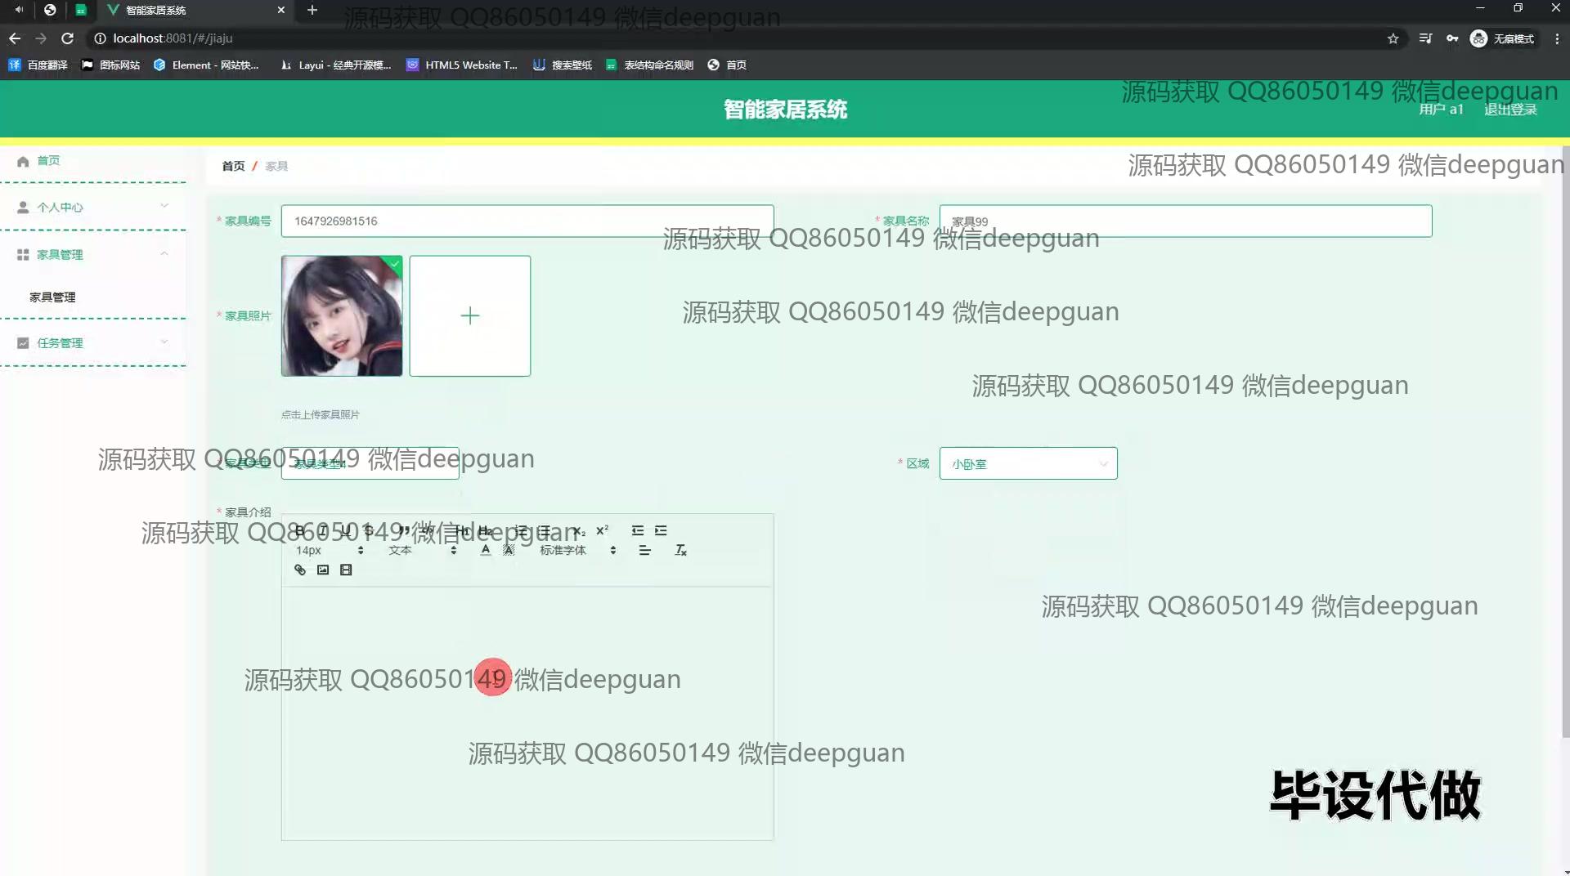Decrease indent in the editor
This screenshot has height=876, width=1570.
tap(638, 530)
